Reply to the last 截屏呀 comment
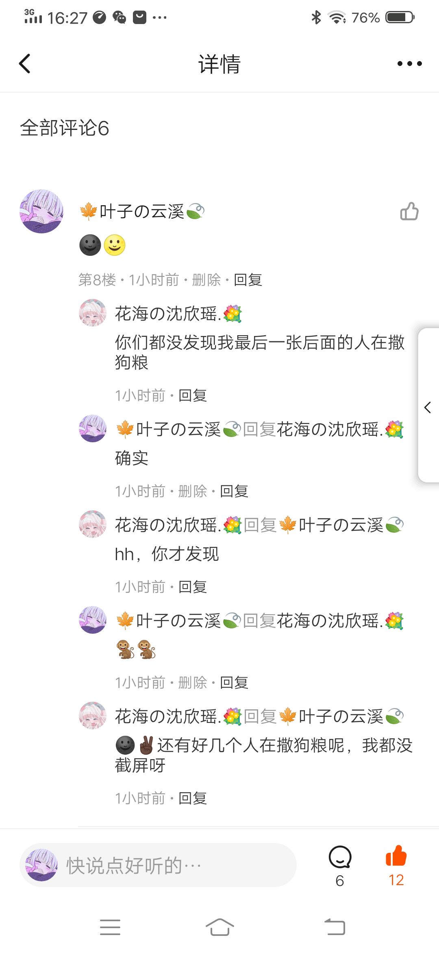Image resolution: width=439 pixels, height=953 pixels. coord(193,798)
